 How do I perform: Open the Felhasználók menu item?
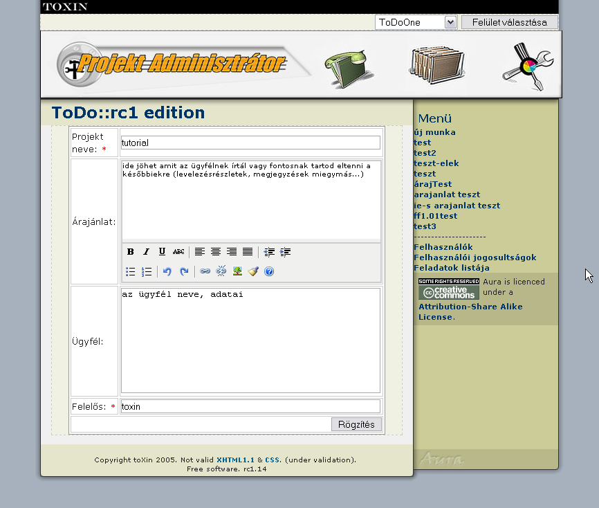443,247
